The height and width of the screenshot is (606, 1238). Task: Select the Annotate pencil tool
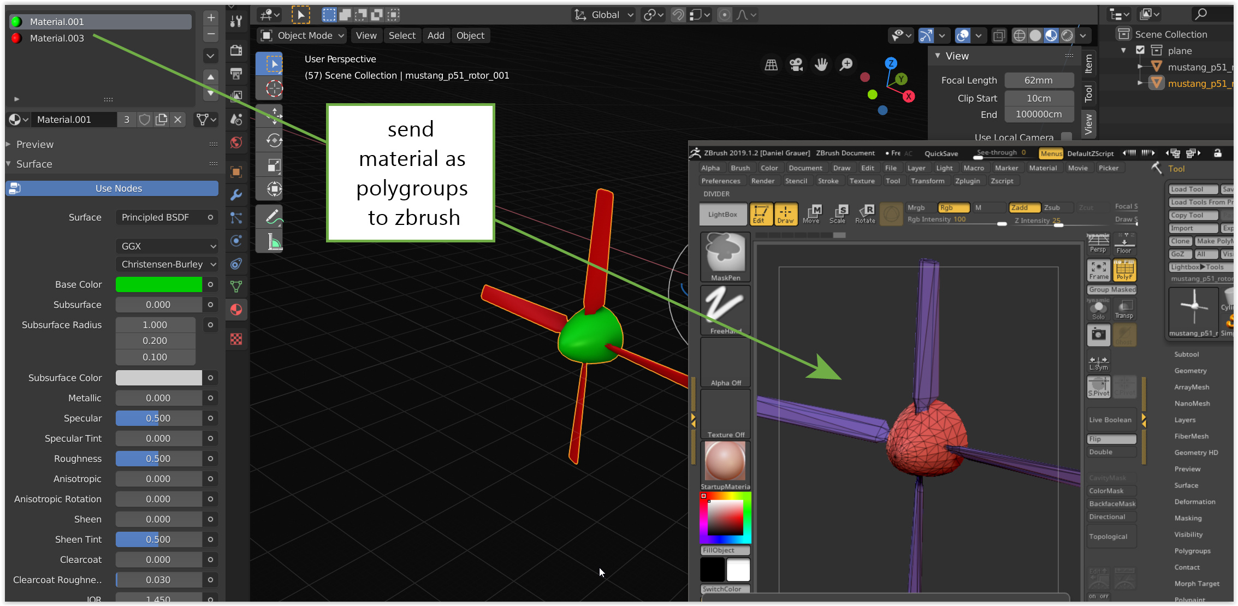tap(274, 217)
